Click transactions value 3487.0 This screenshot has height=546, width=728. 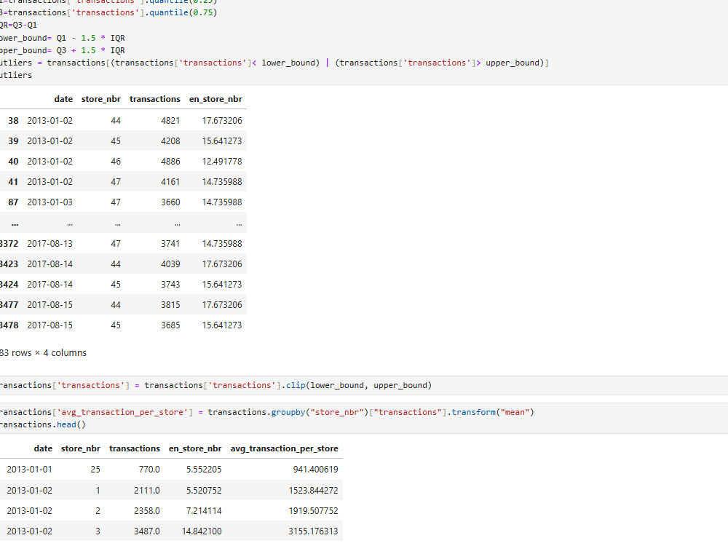coord(147,531)
